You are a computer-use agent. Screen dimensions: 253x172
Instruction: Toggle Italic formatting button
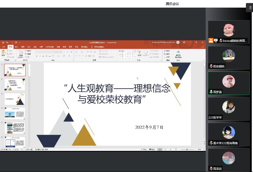coord(40,56)
